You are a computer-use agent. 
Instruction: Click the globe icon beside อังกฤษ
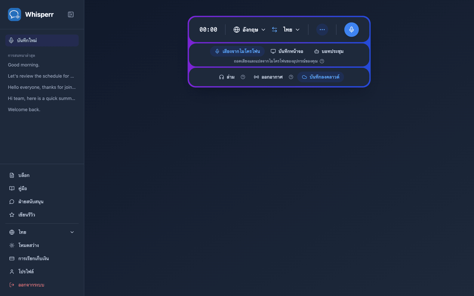pos(236,30)
